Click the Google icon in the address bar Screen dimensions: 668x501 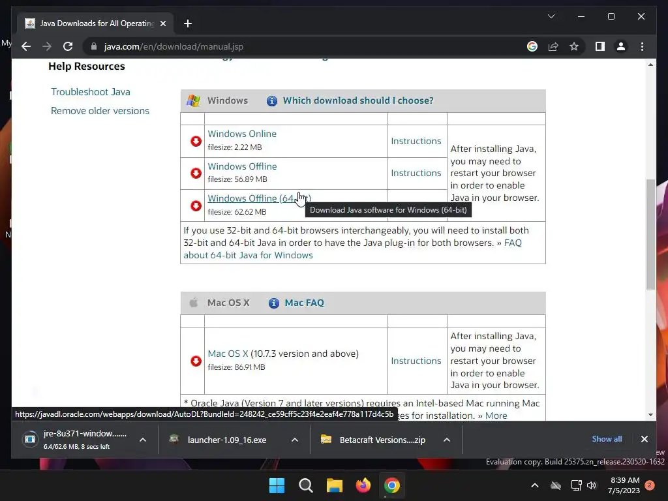coord(532,46)
